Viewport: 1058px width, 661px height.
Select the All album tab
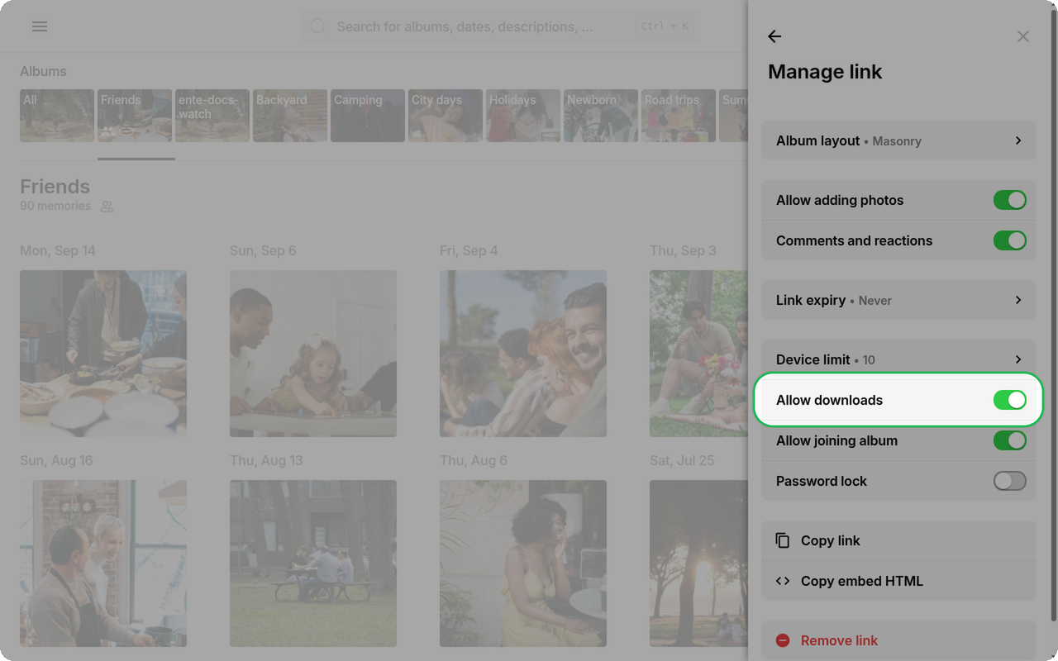point(57,116)
